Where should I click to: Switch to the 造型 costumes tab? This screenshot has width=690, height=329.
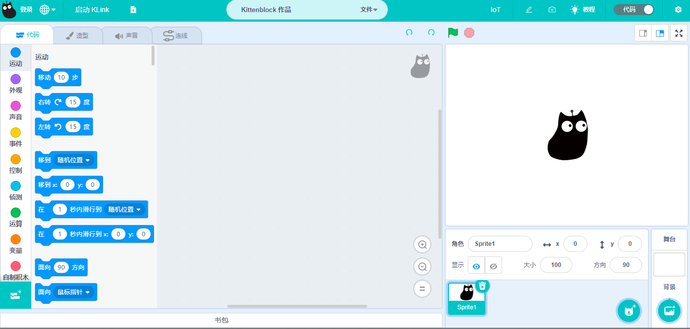point(77,36)
